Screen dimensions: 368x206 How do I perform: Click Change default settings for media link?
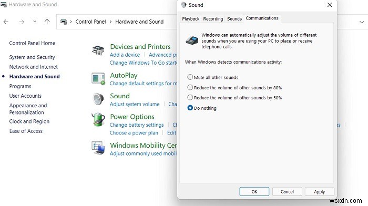pyautogui.click(x=144, y=84)
